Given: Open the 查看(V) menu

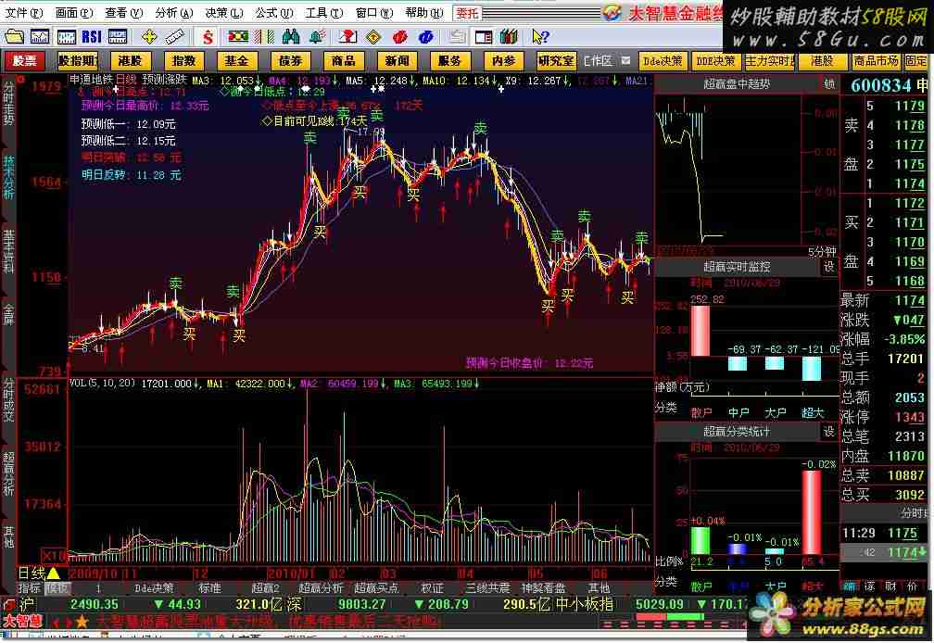Looking at the screenshot, I should 124,12.
